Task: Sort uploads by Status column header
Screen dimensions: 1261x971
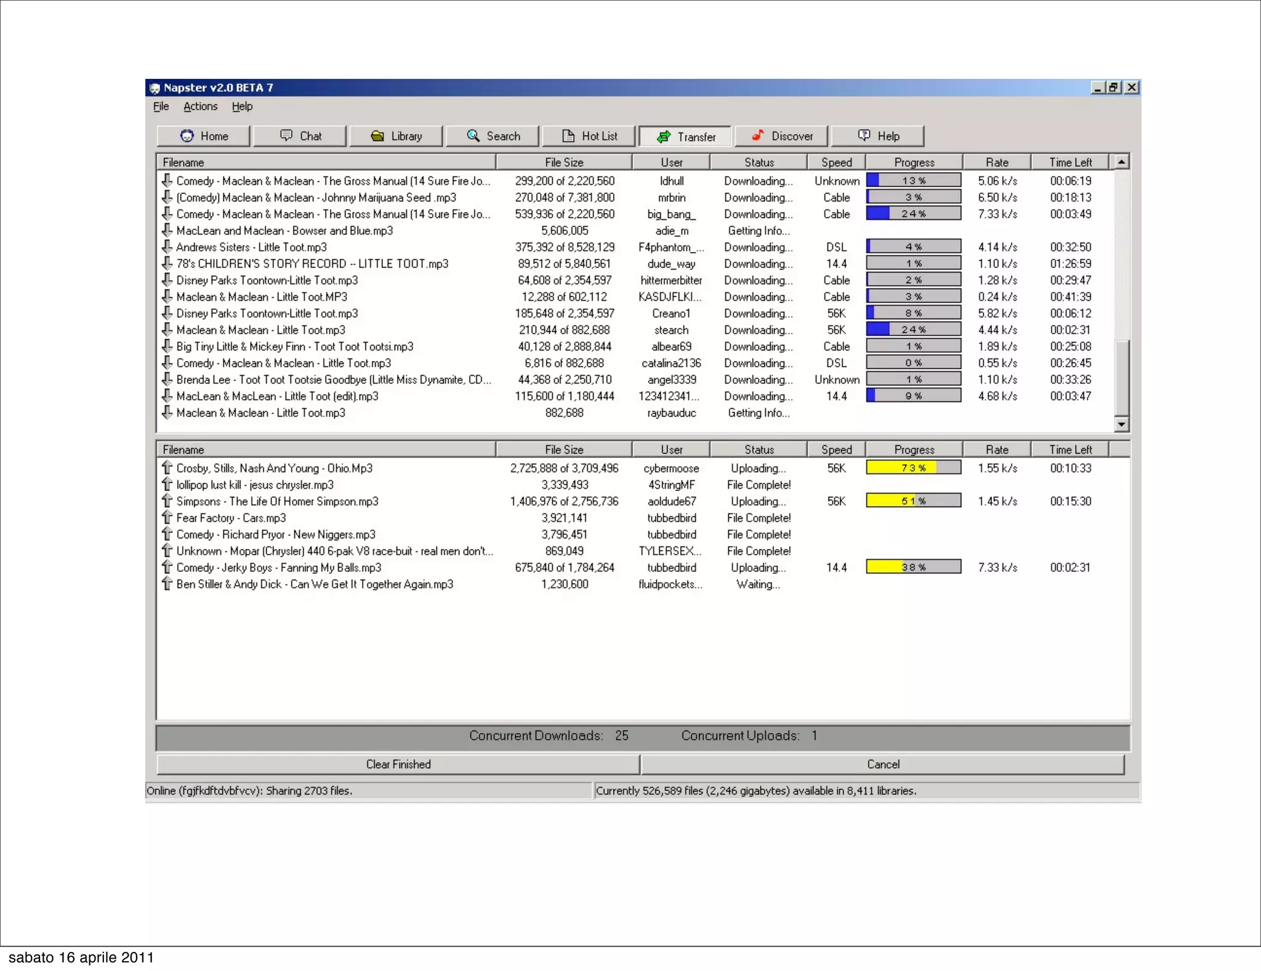Action: pos(759,449)
